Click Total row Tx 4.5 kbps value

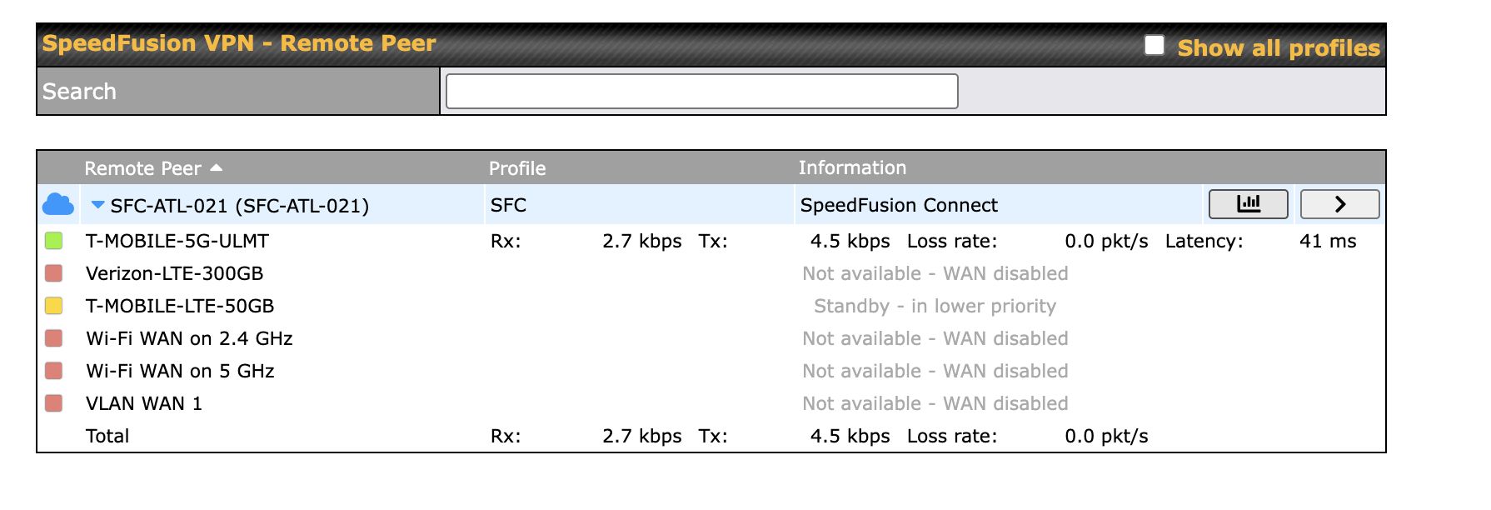[850, 436]
